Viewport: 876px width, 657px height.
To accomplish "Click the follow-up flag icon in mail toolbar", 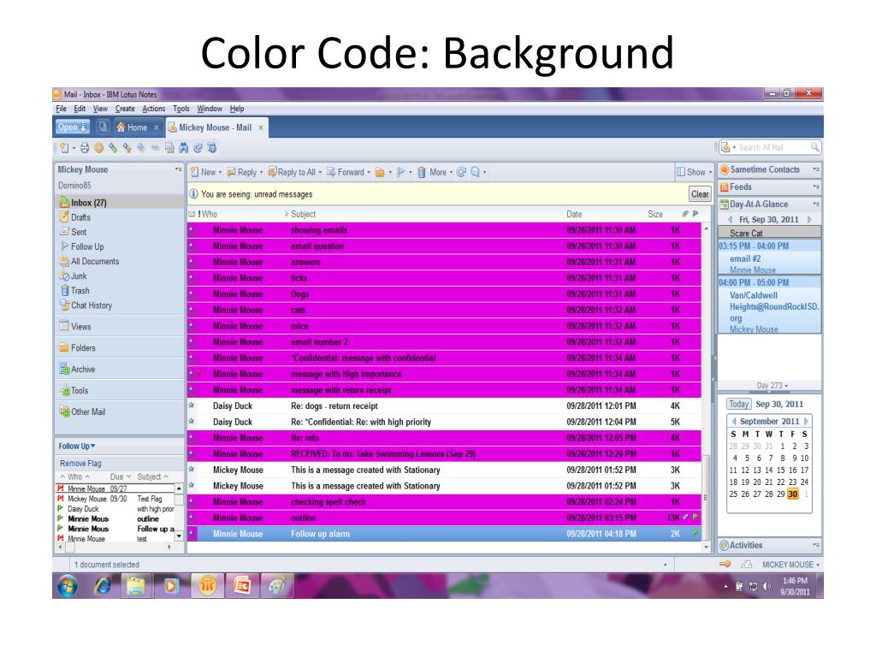I will 400,172.
